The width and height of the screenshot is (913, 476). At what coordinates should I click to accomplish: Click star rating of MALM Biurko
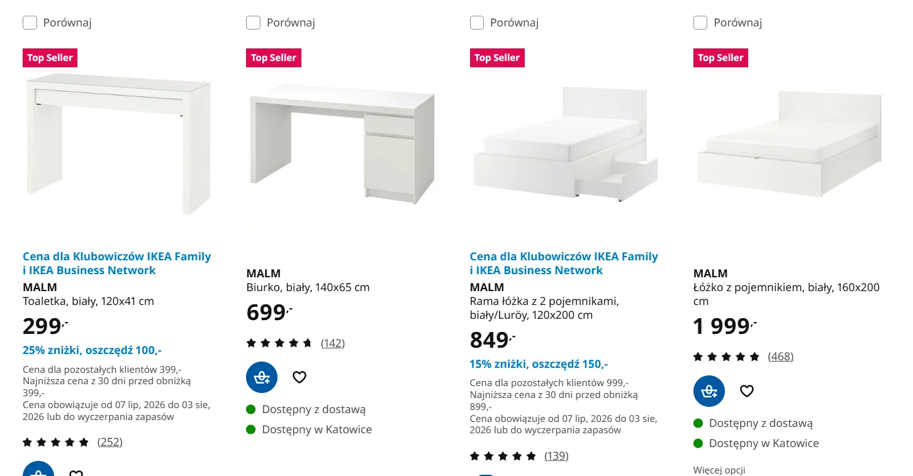(x=279, y=343)
